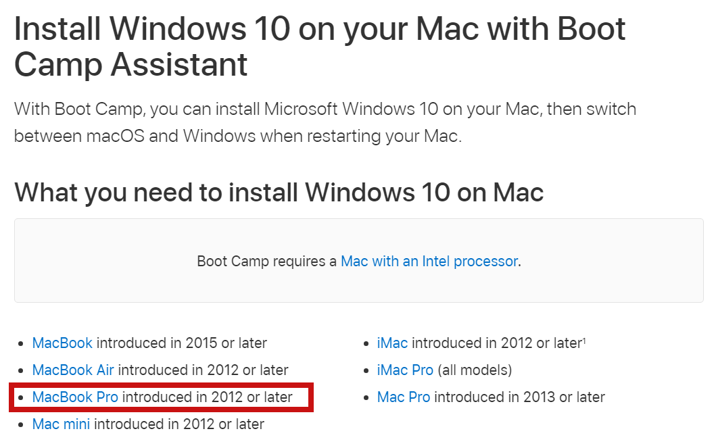Click the plain 'MacBook' link in the first bullet

coord(62,343)
